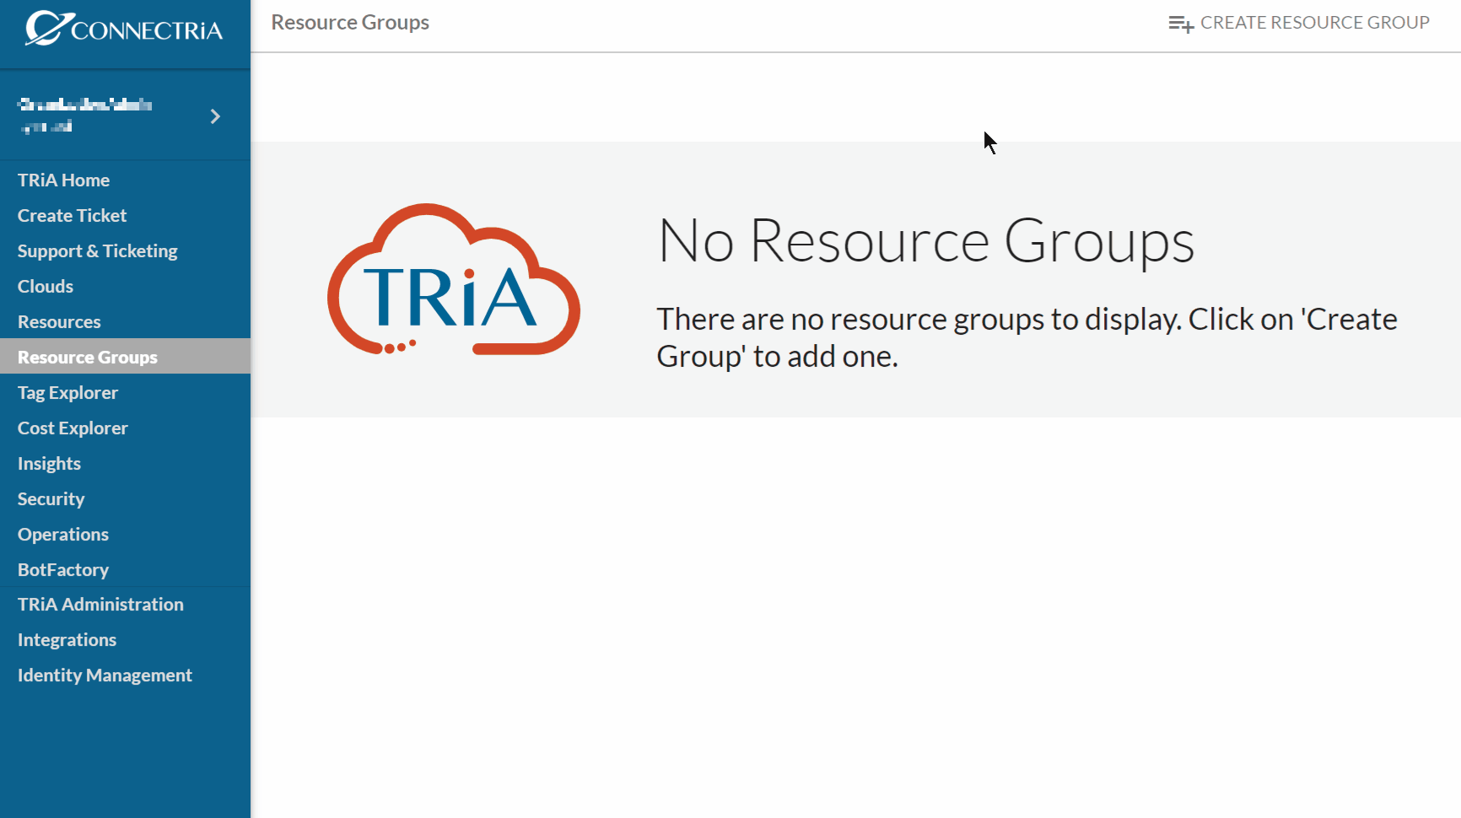1461x818 pixels.
Task: Expand the account switcher chevron
Action: [215, 116]
